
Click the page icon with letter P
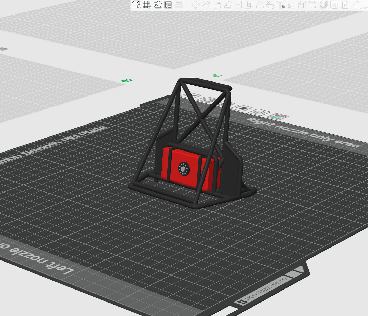345,5
